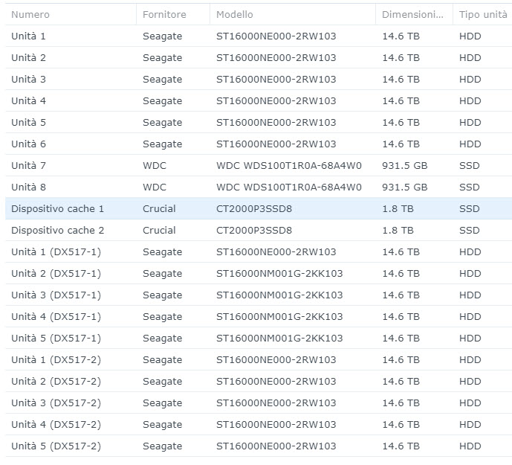Click SSD type of Dispositivo cache 2
The width and height of the screenshot is (512, 465).
pyautogui.click(x=469, y=230)
